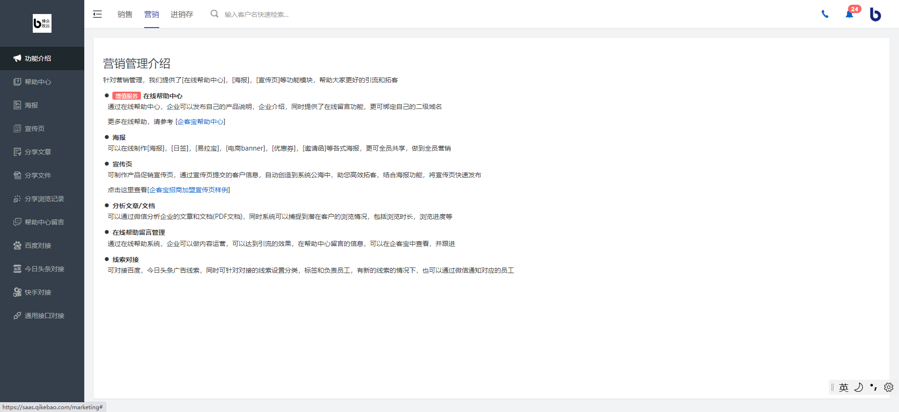
Task: Go to 帮助中心 sidebar menu item
Action: (42, 82)
